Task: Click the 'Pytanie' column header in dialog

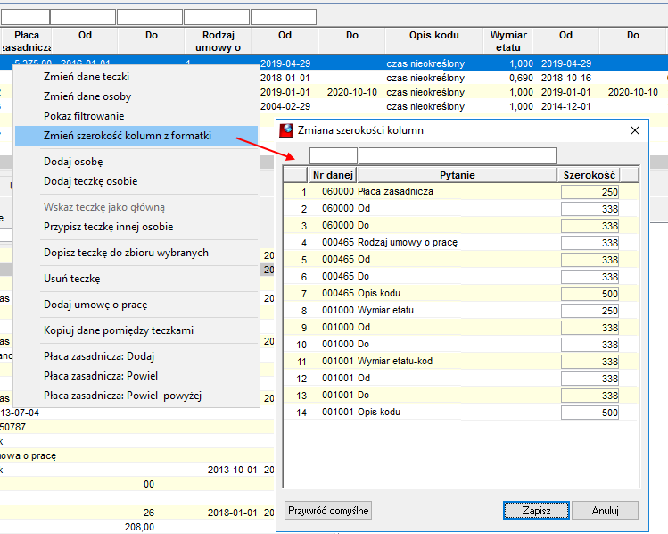Action: click(x=458, y=175)
